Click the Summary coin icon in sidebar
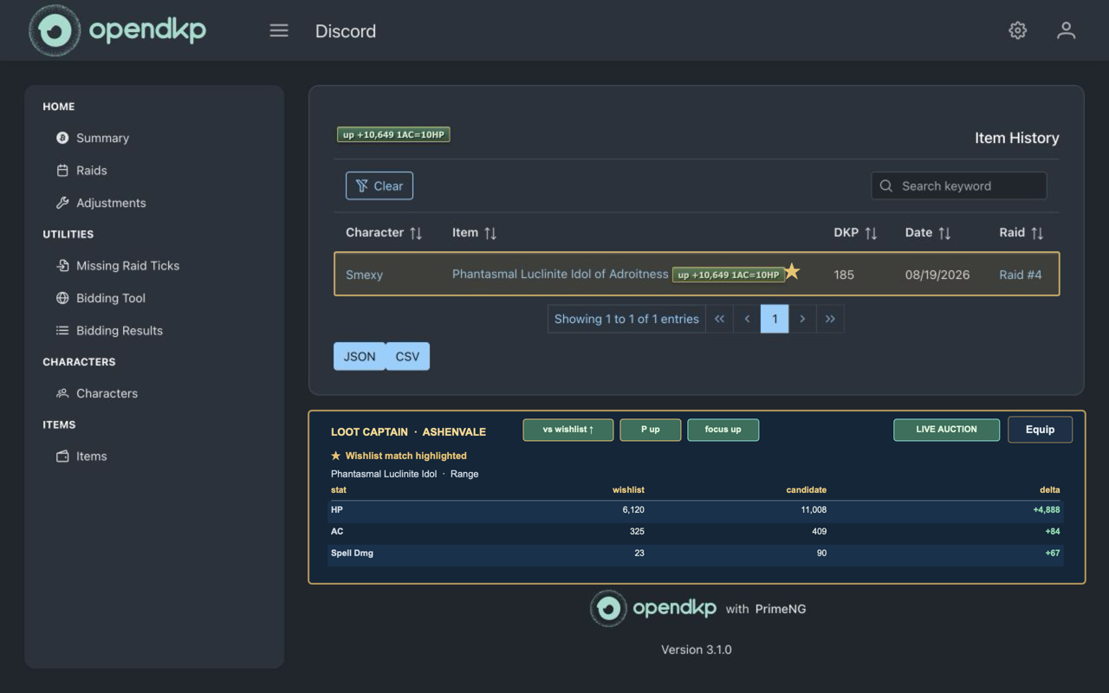The image size is (1109, 693). pyautogui.click(x=62, y=138)
